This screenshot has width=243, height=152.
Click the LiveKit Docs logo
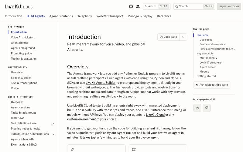click(19, 6)
